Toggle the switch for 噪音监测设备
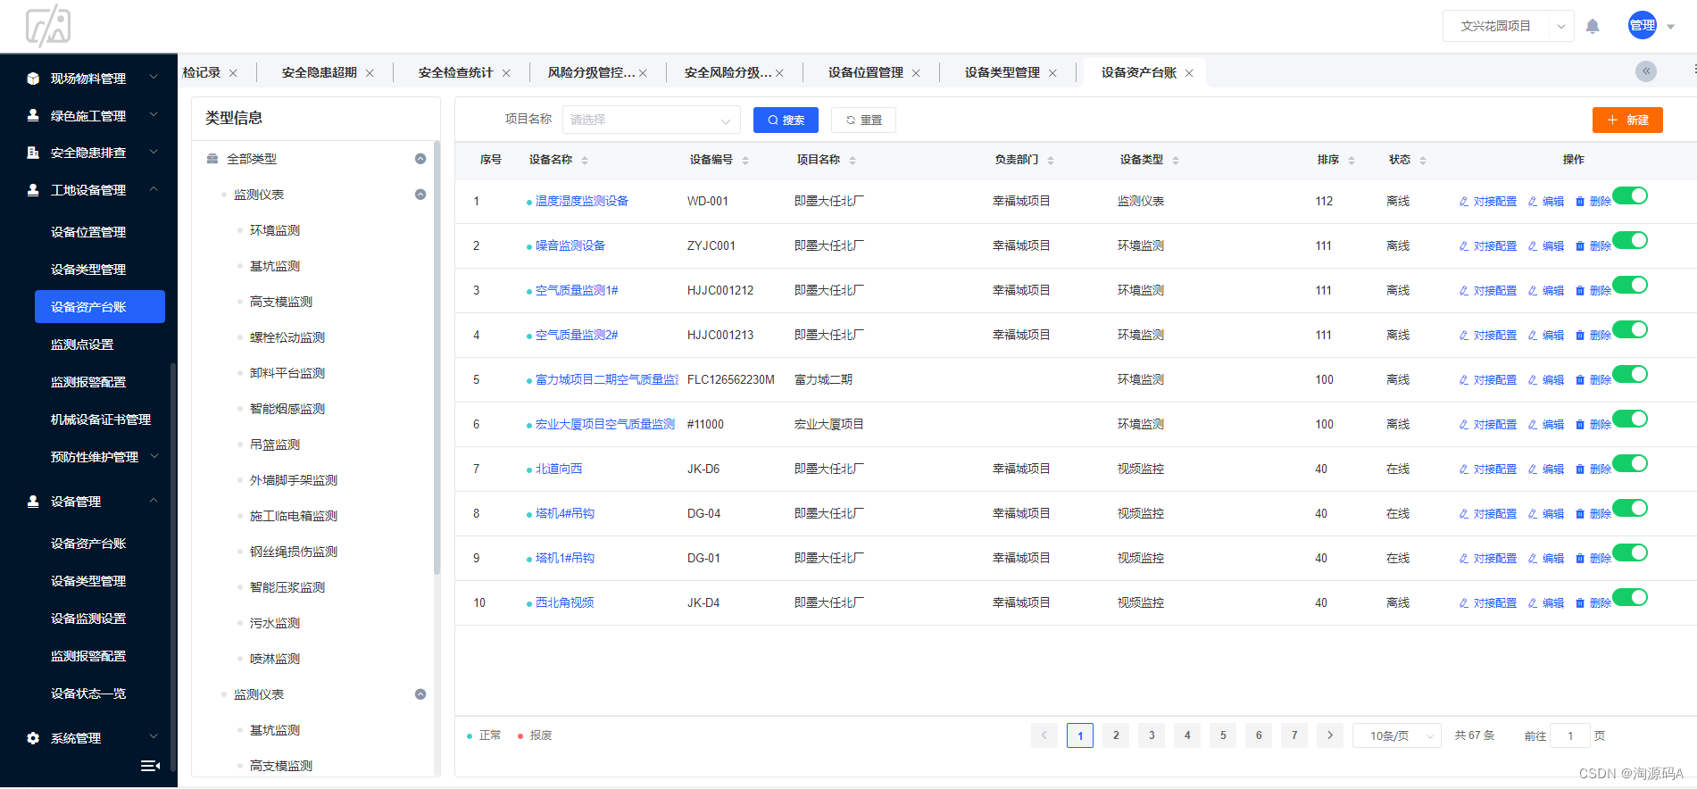The width and height of the screenshot is (1697, 789). tap(1629, 240)
